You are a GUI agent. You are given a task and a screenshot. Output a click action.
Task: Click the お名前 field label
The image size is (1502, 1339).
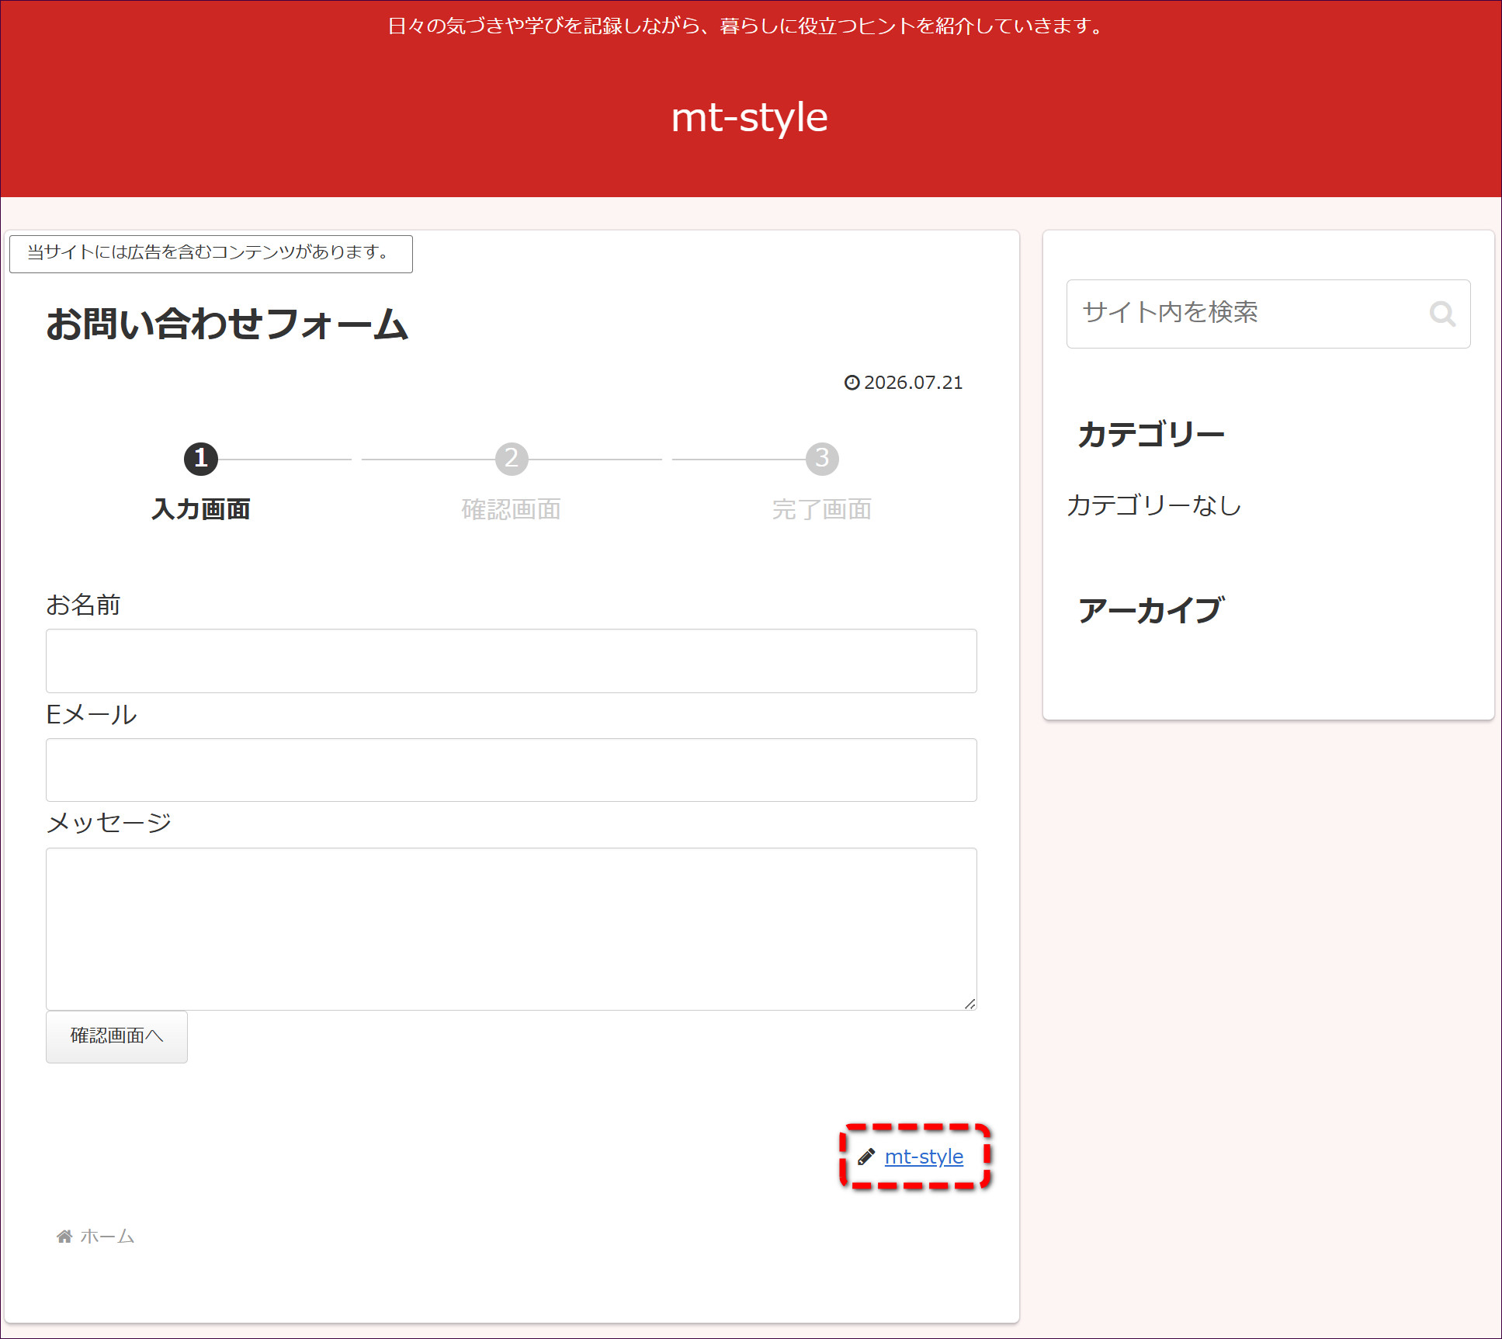coord(83,605)
